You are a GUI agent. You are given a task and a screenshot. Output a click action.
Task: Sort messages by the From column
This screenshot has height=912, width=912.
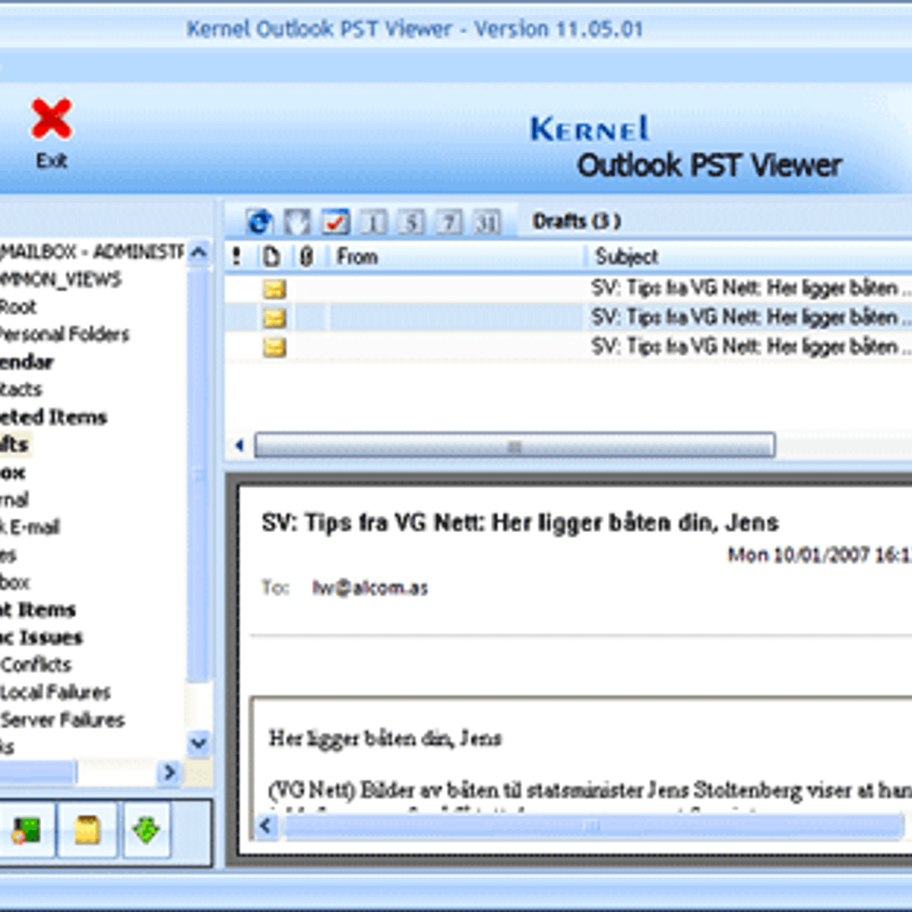456,257
